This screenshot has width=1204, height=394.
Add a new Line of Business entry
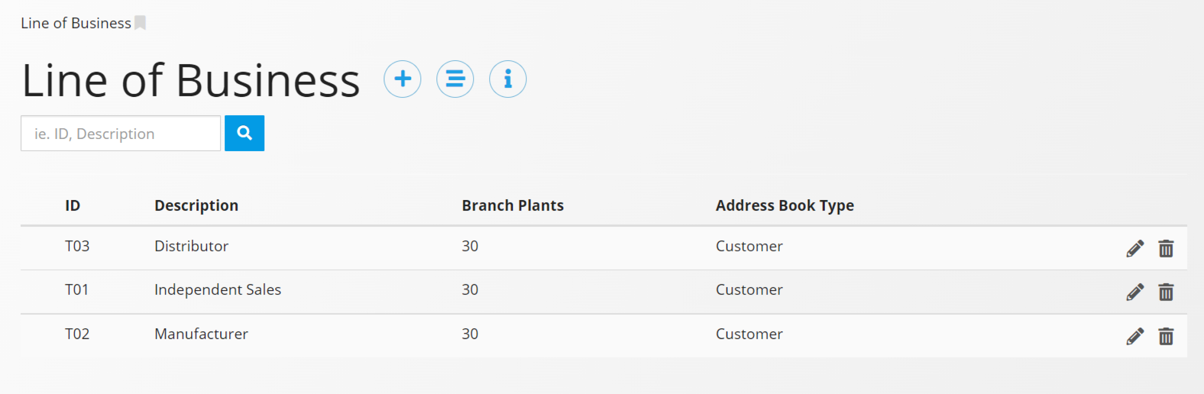click(x=403, y=79)
